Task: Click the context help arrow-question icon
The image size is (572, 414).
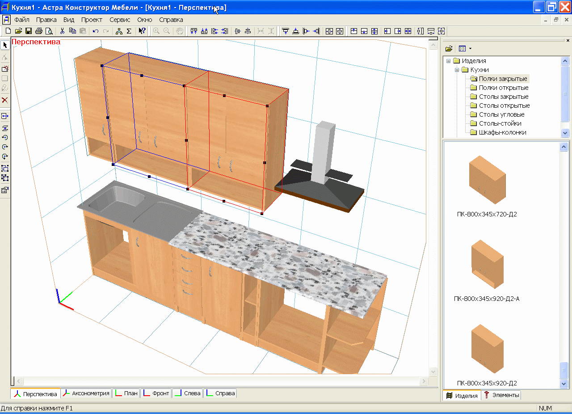Action: 142,31
